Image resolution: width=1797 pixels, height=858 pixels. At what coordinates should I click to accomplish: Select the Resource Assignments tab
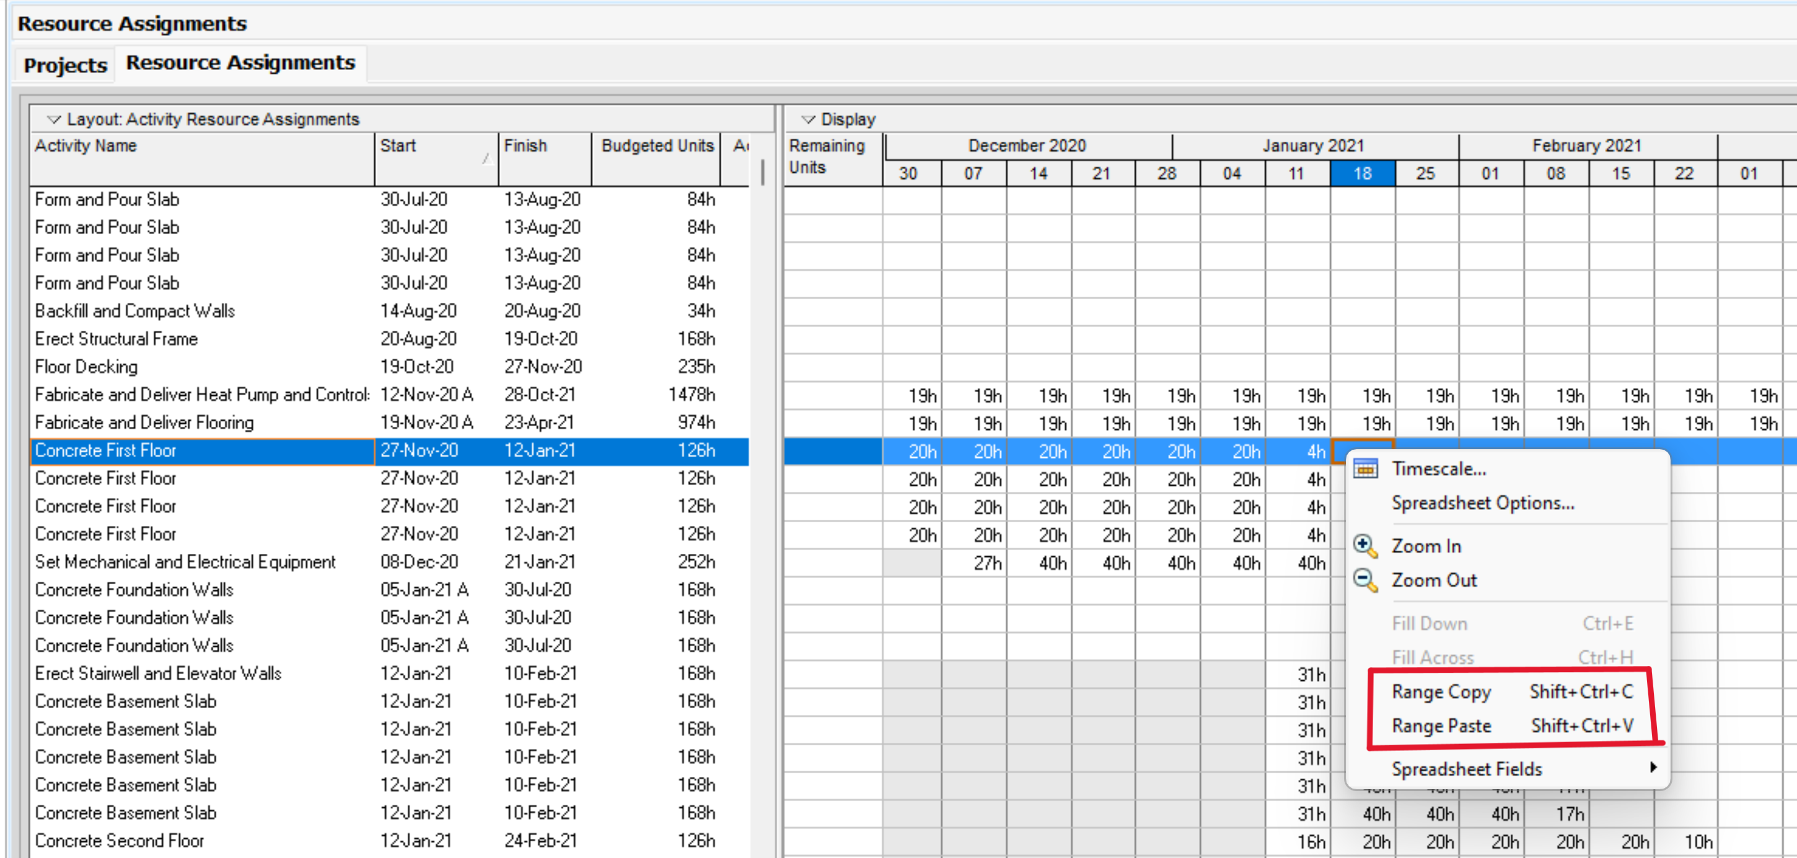240,63
